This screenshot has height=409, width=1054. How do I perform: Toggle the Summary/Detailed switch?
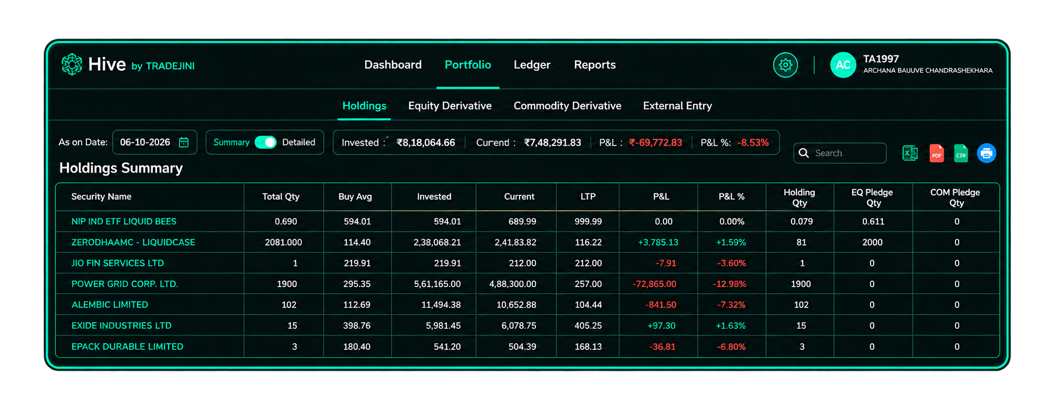(x=266, y=142)
